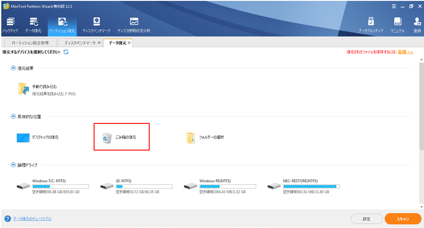Click the 登録 >> link in red notice
This screenshot has height=228, width=424.
[x=405, y=52]
